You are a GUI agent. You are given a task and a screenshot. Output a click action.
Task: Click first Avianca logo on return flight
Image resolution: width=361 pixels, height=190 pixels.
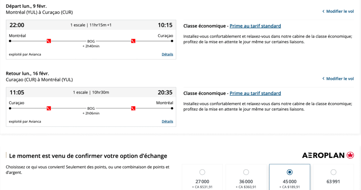click(49, 108)
